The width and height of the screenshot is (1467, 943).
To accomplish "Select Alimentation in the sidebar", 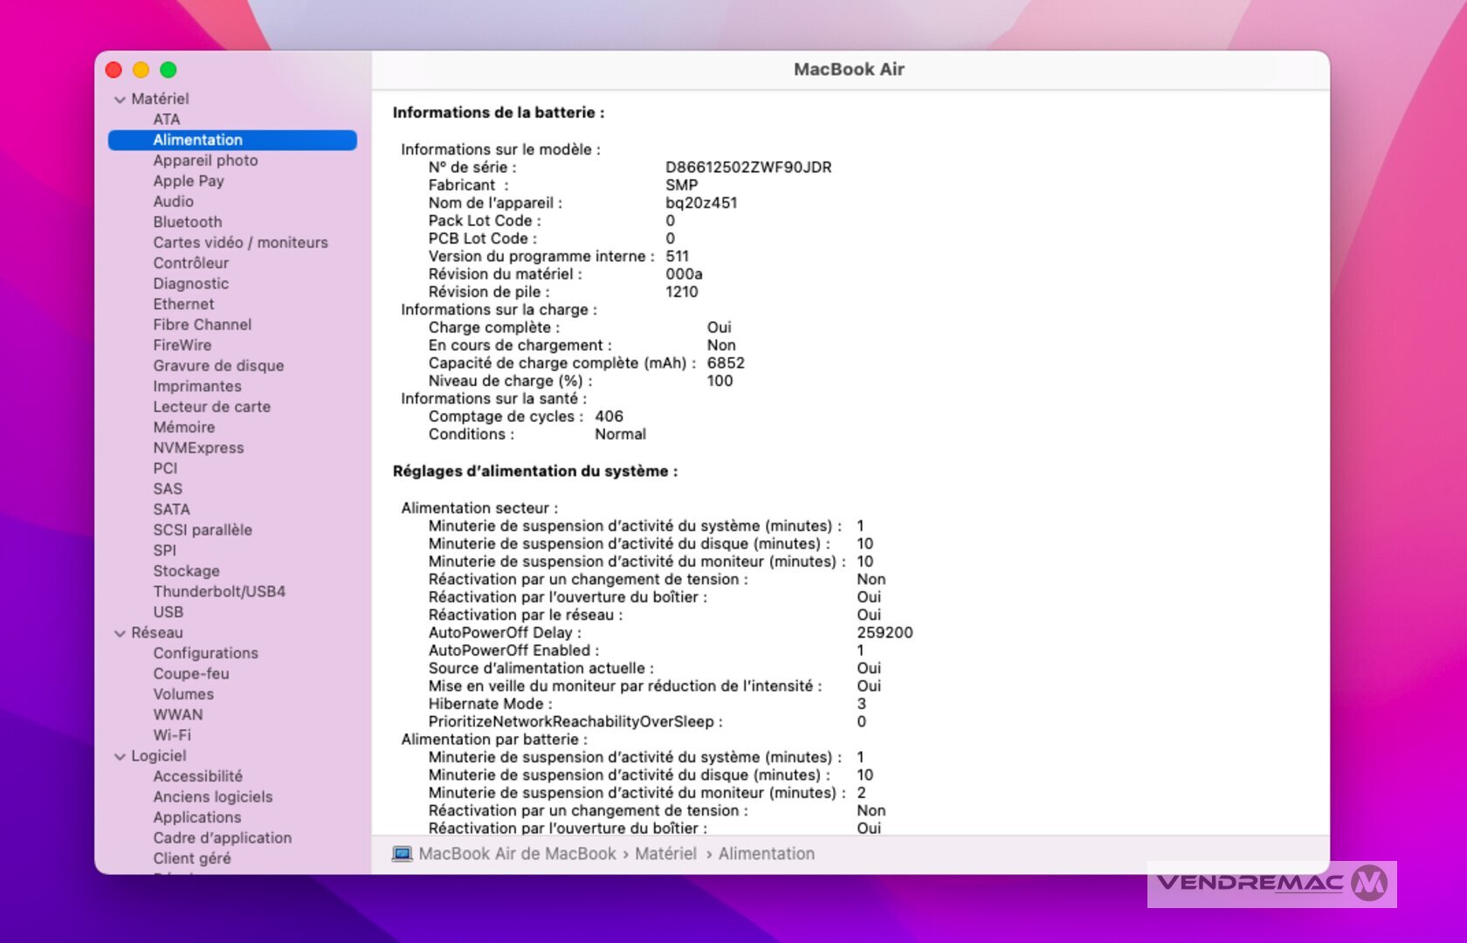I will (198, 140).
